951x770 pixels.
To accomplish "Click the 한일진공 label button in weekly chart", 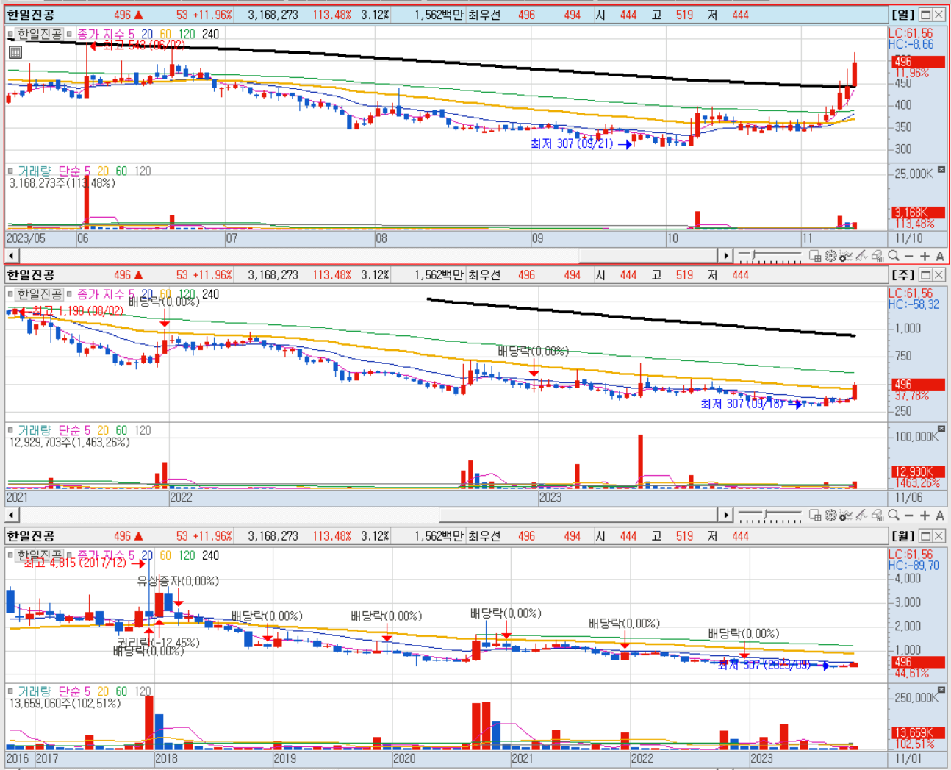I will coord(40,294).
